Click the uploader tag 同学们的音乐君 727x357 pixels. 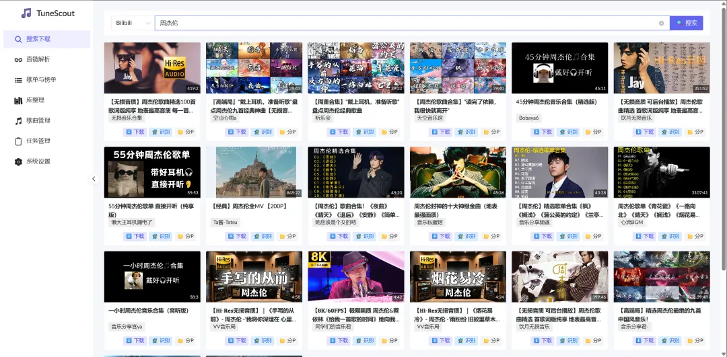pyautogui.click(x=333, y=327)
